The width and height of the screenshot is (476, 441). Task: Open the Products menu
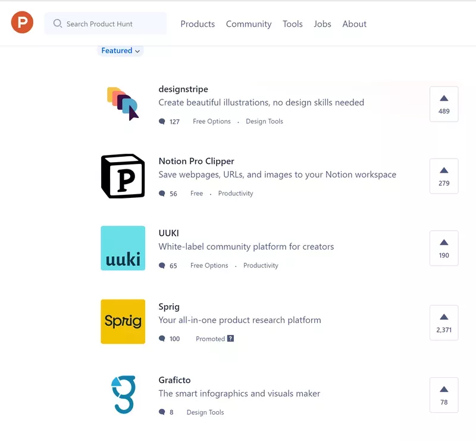(x=198, y=24)
